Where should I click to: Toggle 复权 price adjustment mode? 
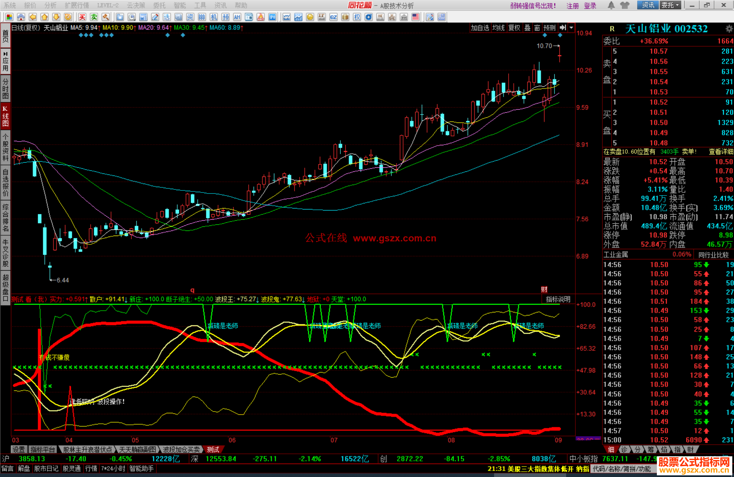pos(514,28)
